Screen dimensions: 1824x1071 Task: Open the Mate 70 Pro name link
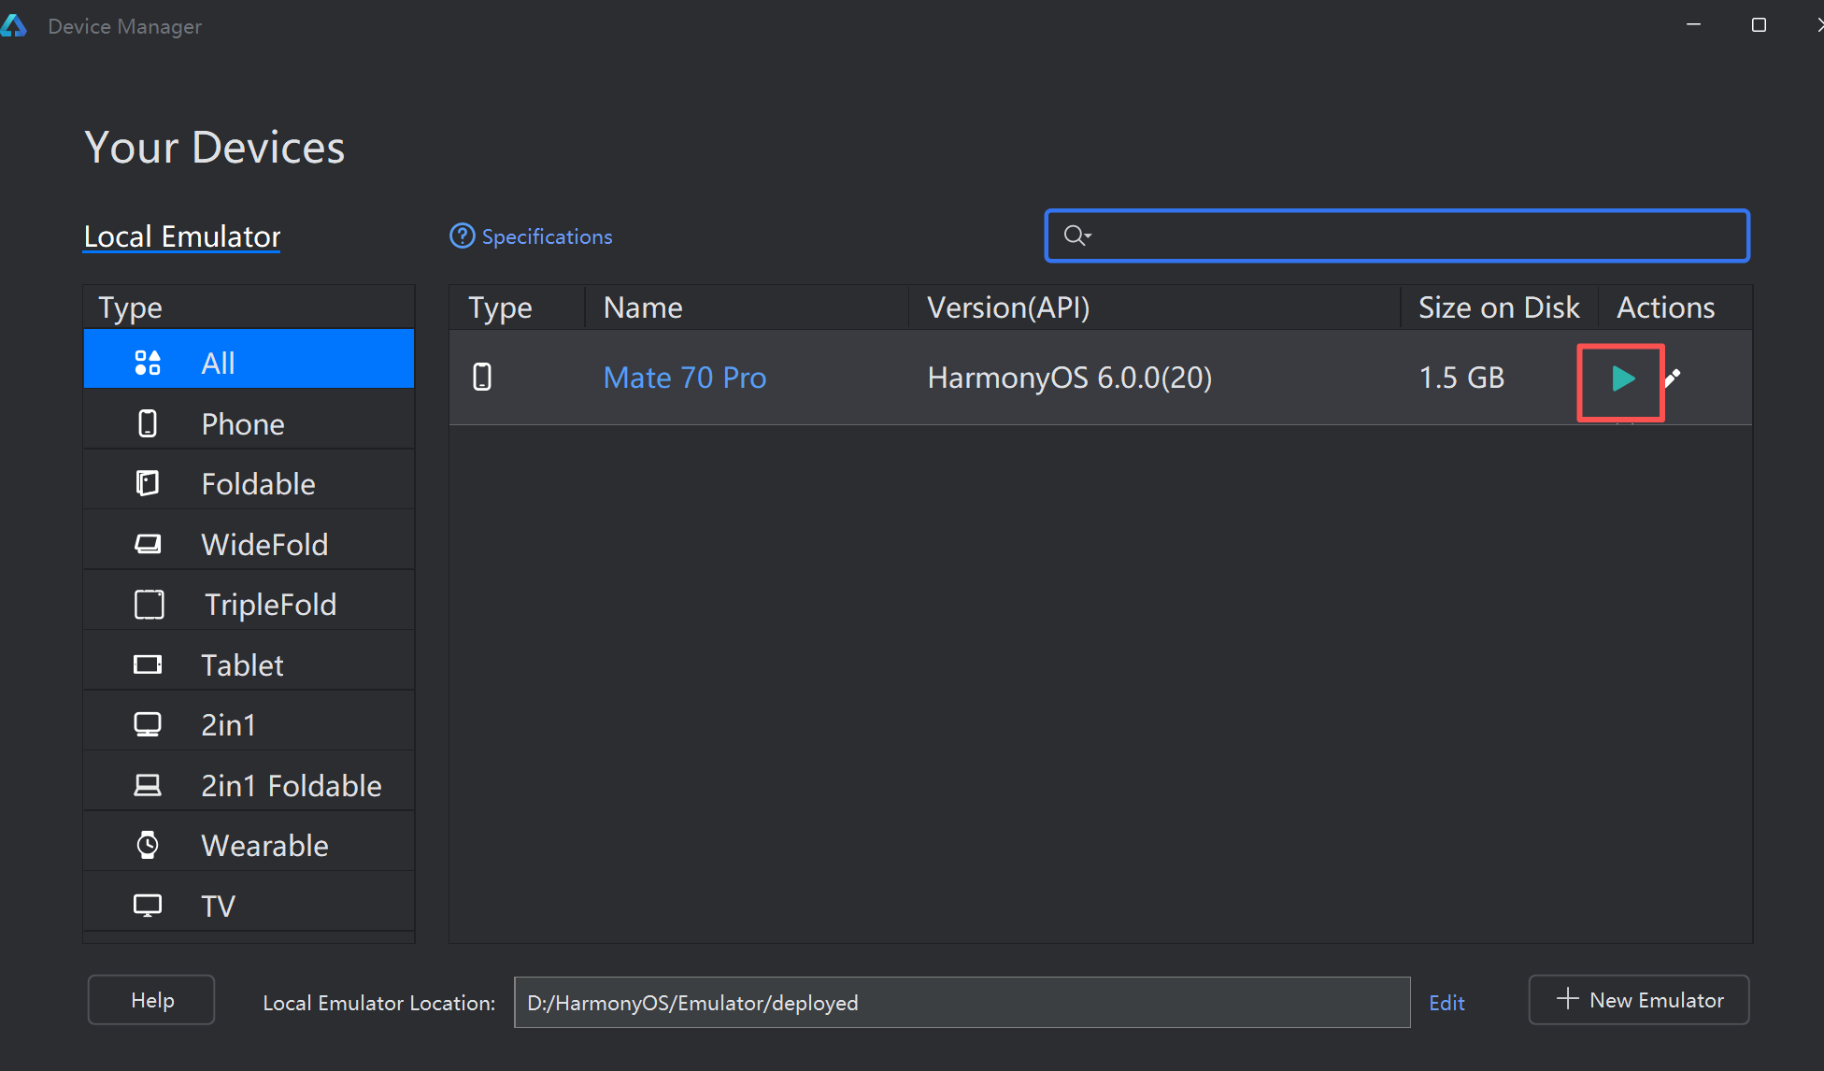(685, 378)
